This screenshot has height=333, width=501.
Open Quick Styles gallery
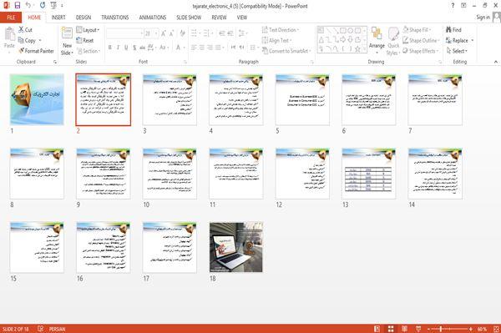[x=393, y=42]
